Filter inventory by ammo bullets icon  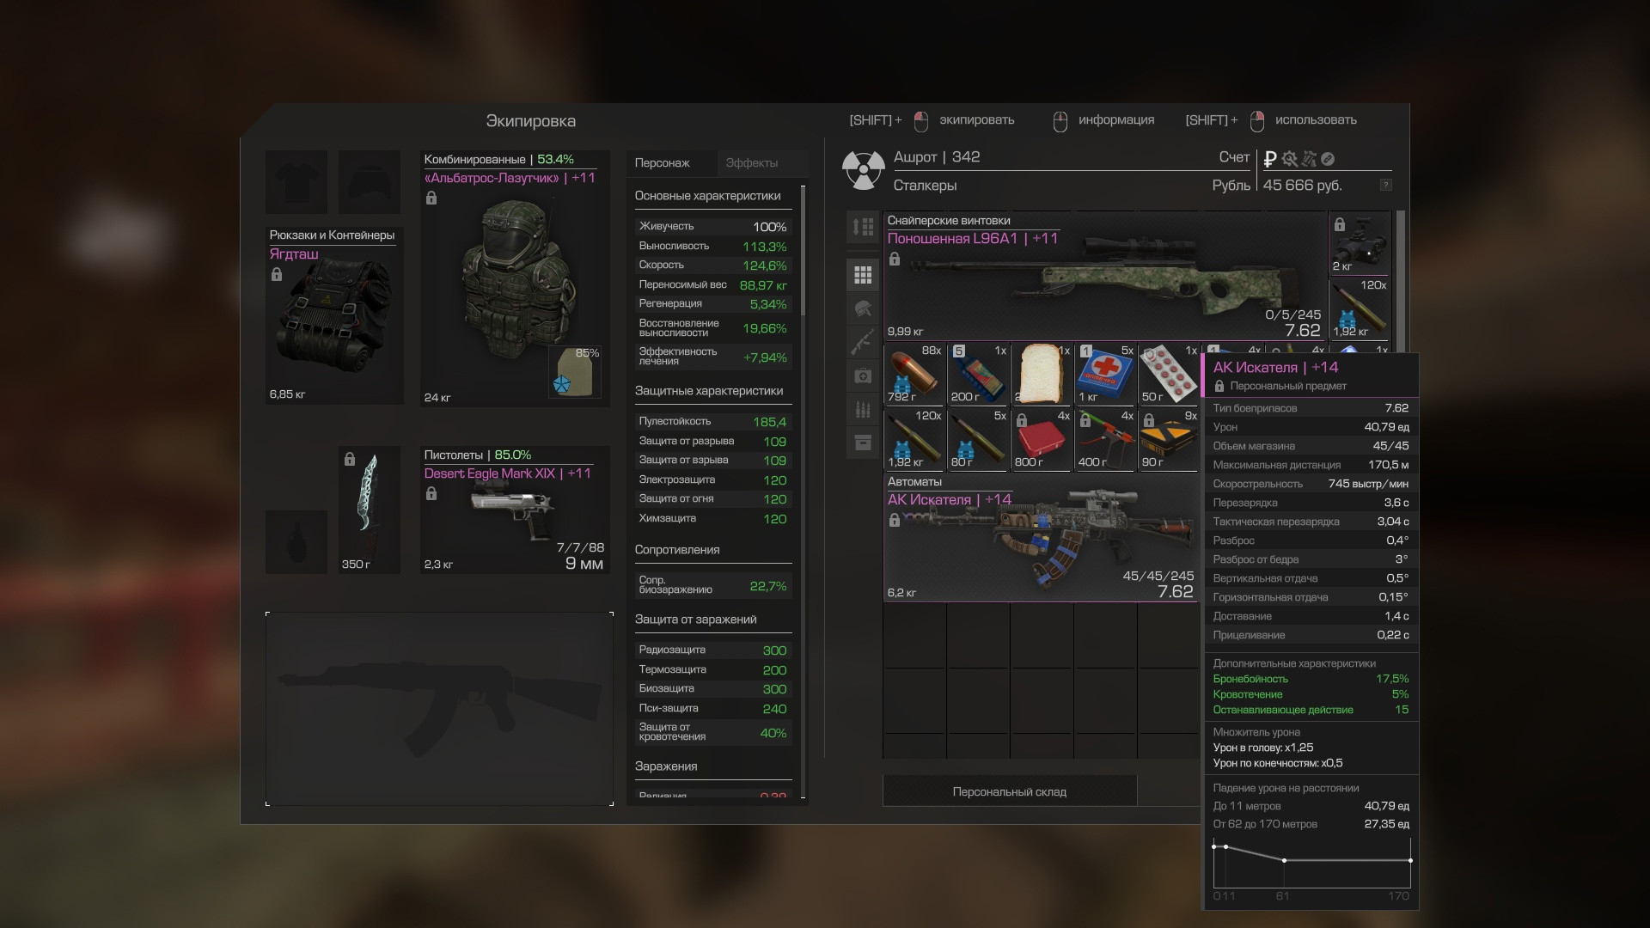click(x=863, y=409)
